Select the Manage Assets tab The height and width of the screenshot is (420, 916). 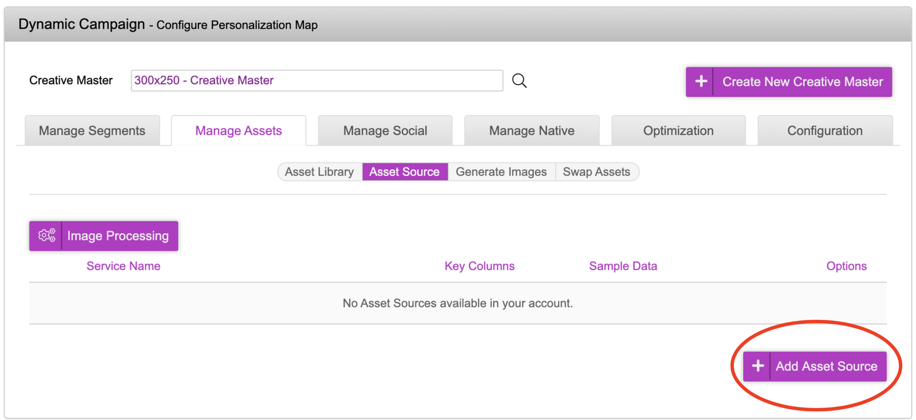(238, 130)
